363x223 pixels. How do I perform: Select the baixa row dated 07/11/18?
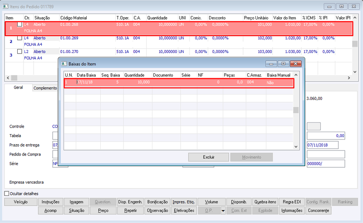(179, 83)
